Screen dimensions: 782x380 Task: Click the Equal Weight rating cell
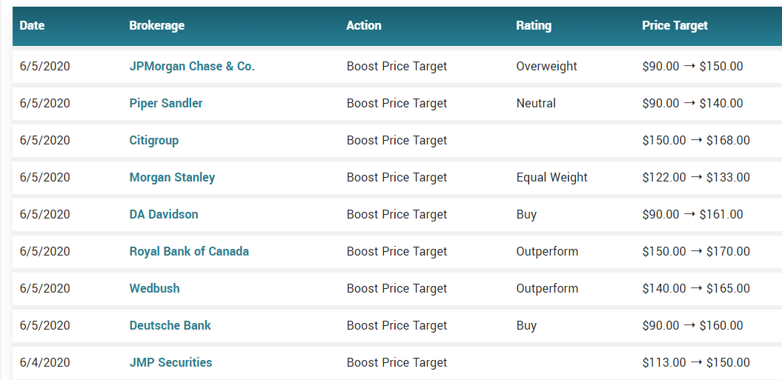552,177
